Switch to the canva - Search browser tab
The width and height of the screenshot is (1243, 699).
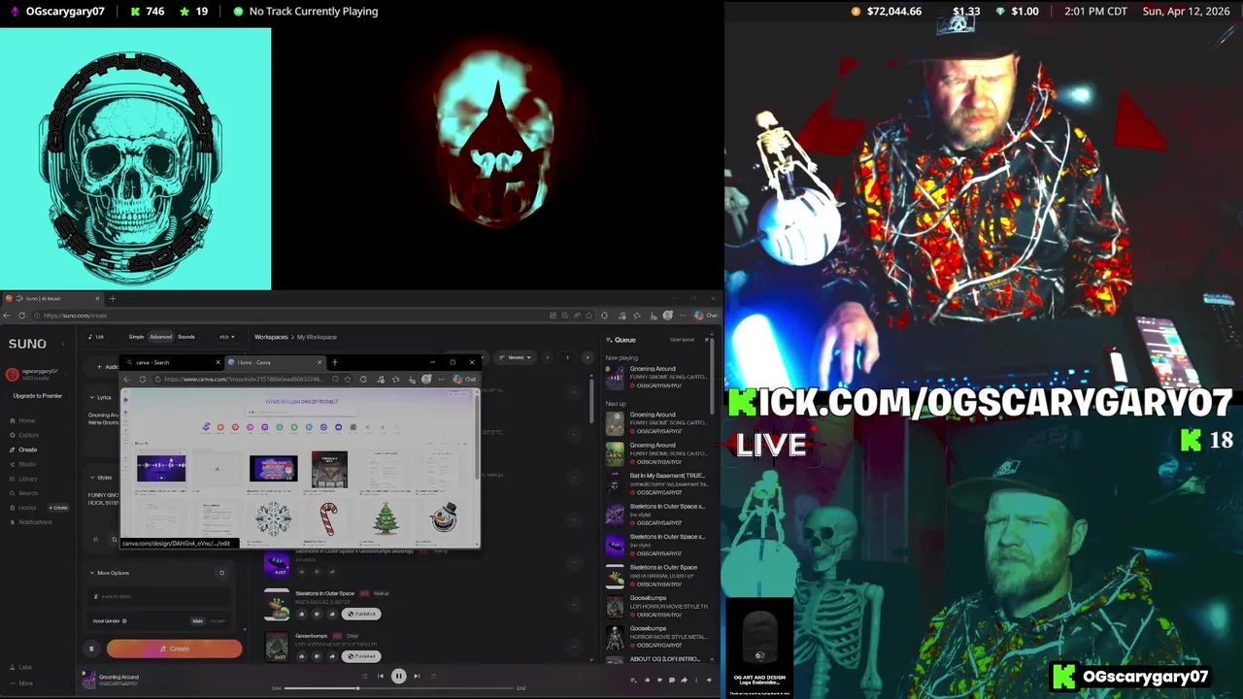click(172, 362)
